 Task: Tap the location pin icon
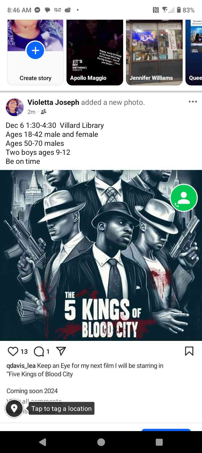click(x=14, y=408)
